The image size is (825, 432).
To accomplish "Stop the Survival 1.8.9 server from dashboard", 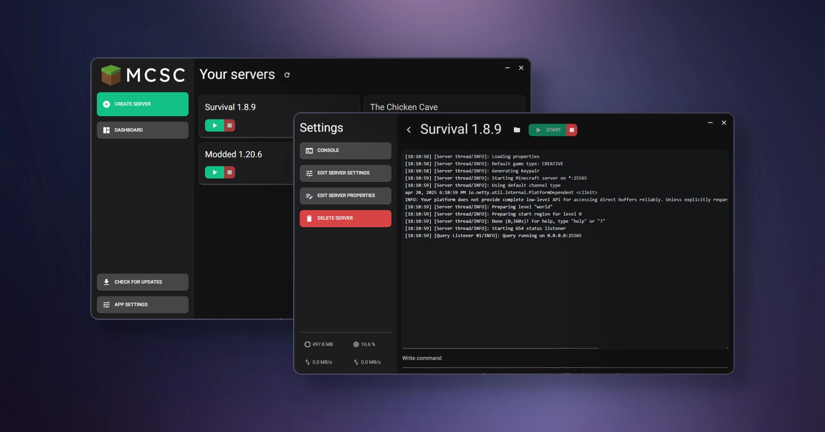I will click(230, 125).
